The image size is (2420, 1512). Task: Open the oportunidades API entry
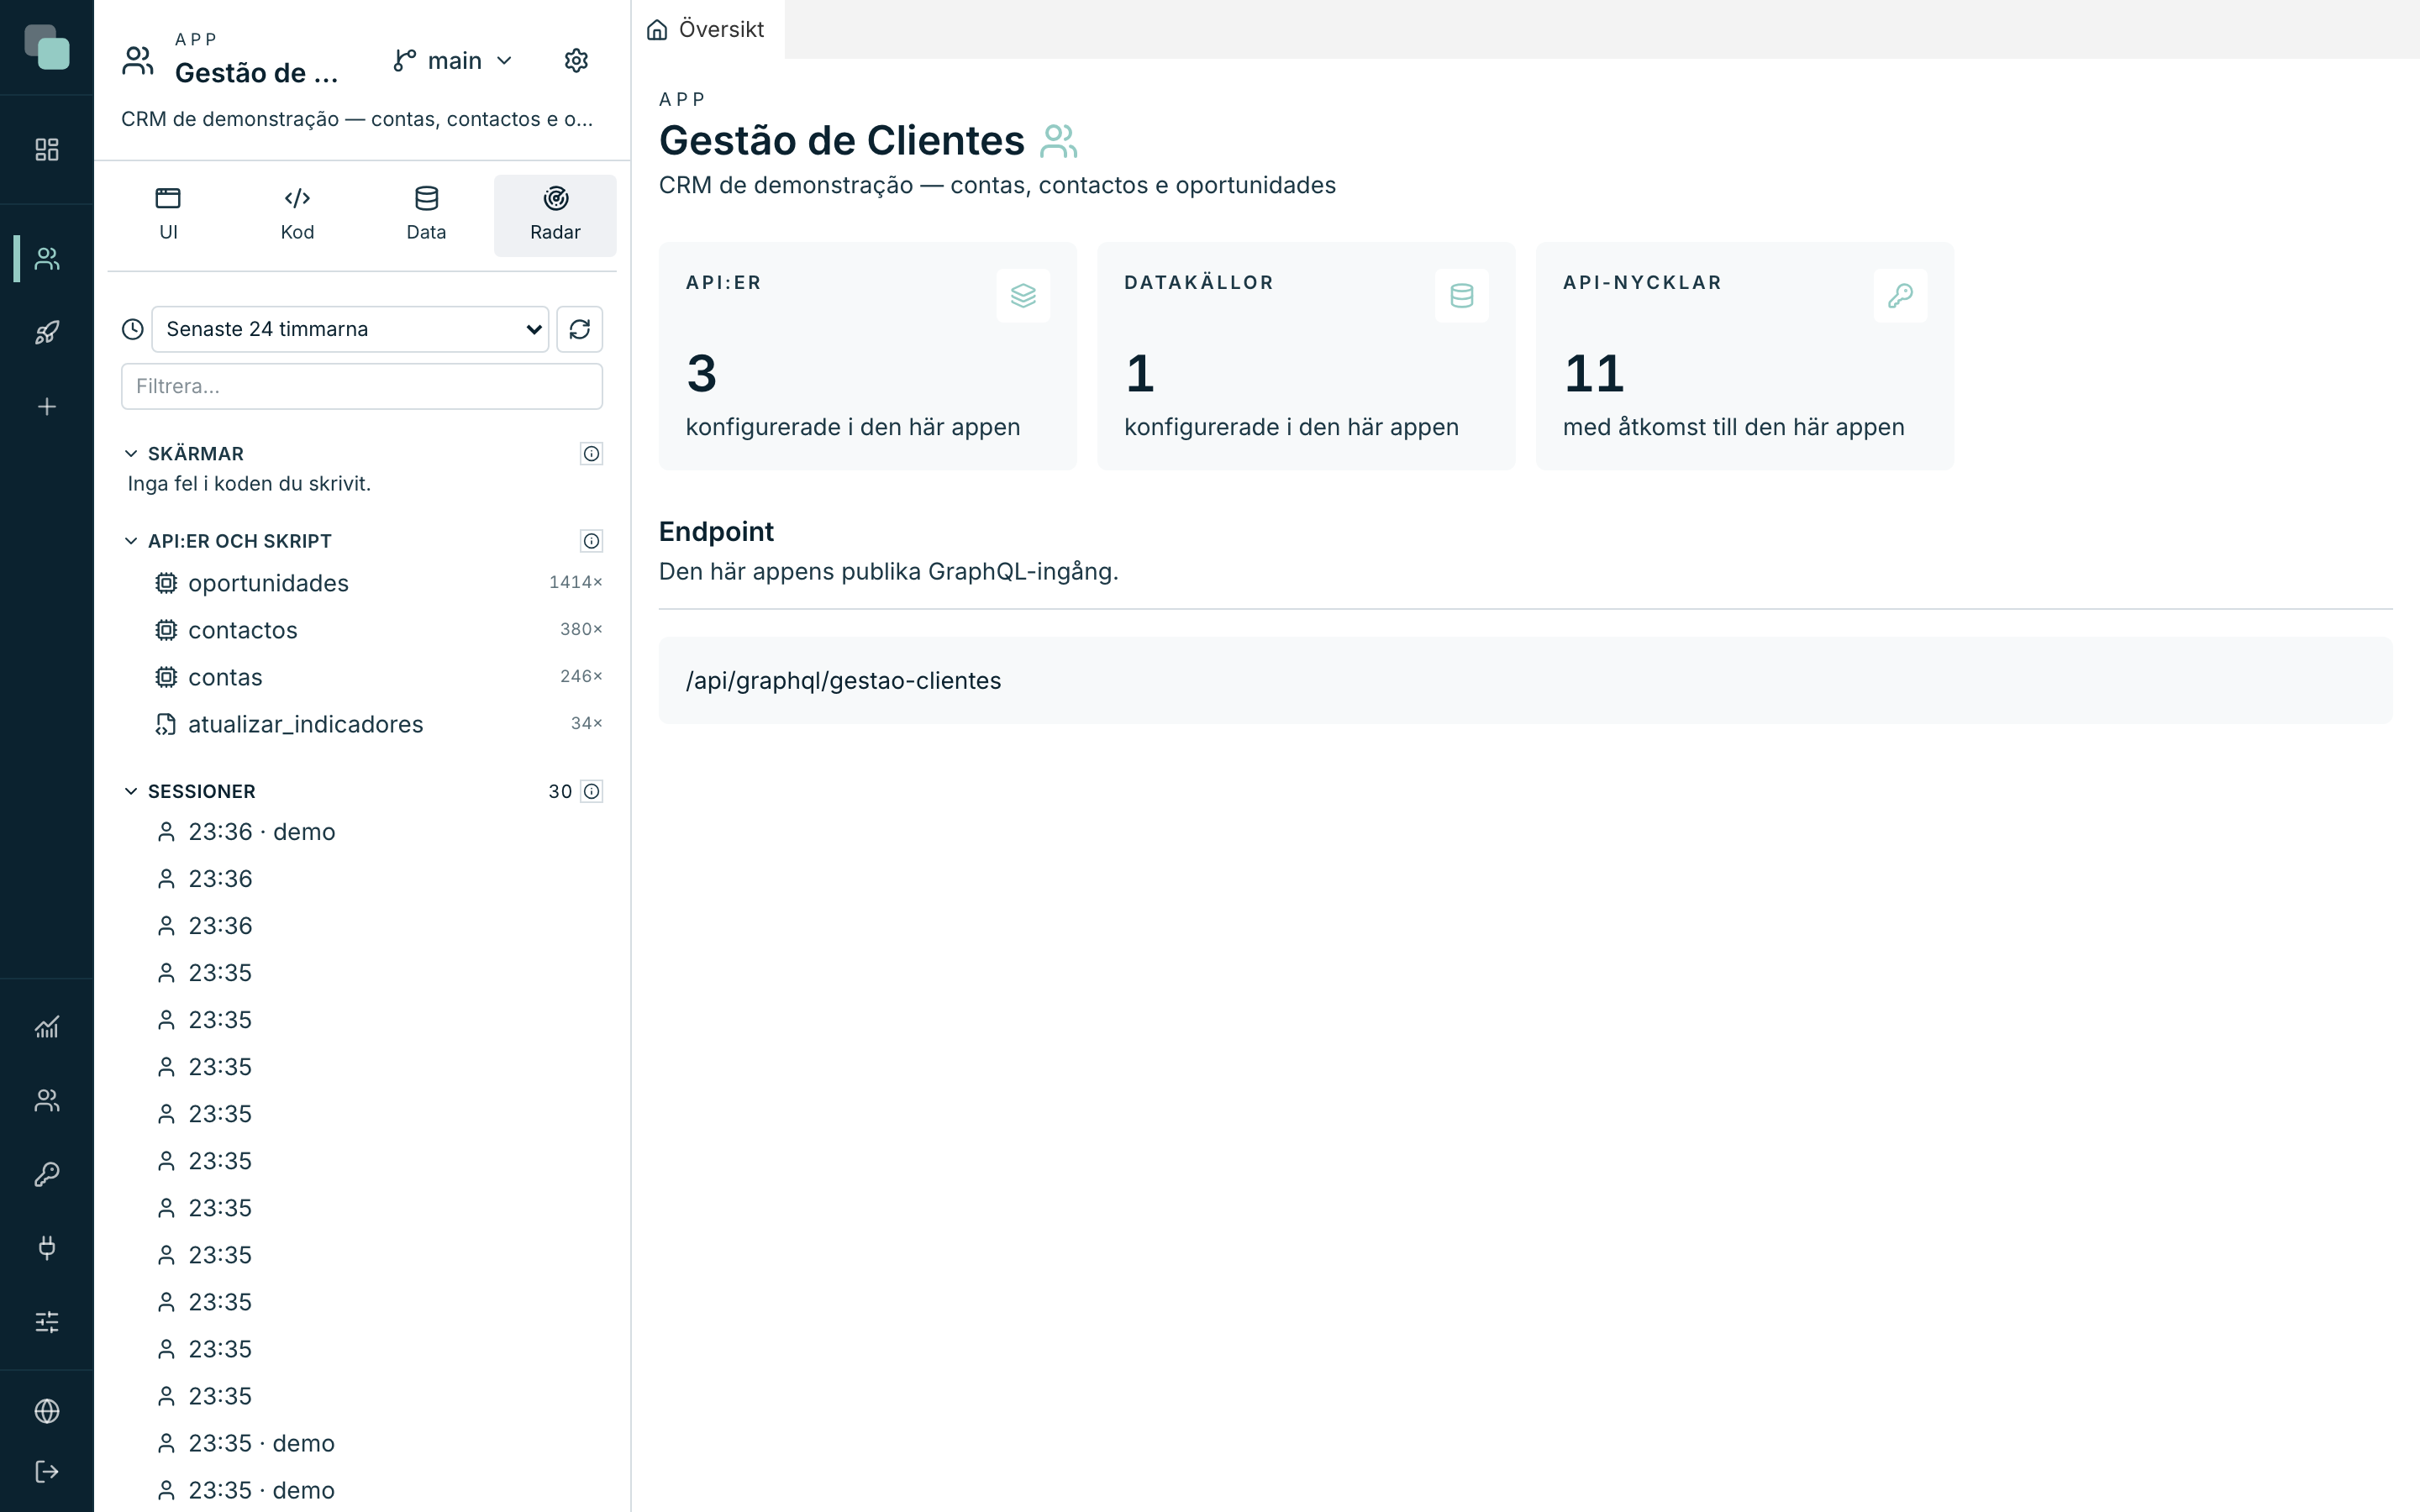tap(362, 583)
